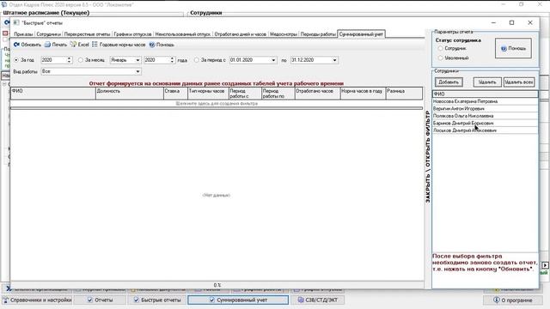The image size is (550, 309).
Task: Click the Удалить всех button
Action: [x=519, y=82]
